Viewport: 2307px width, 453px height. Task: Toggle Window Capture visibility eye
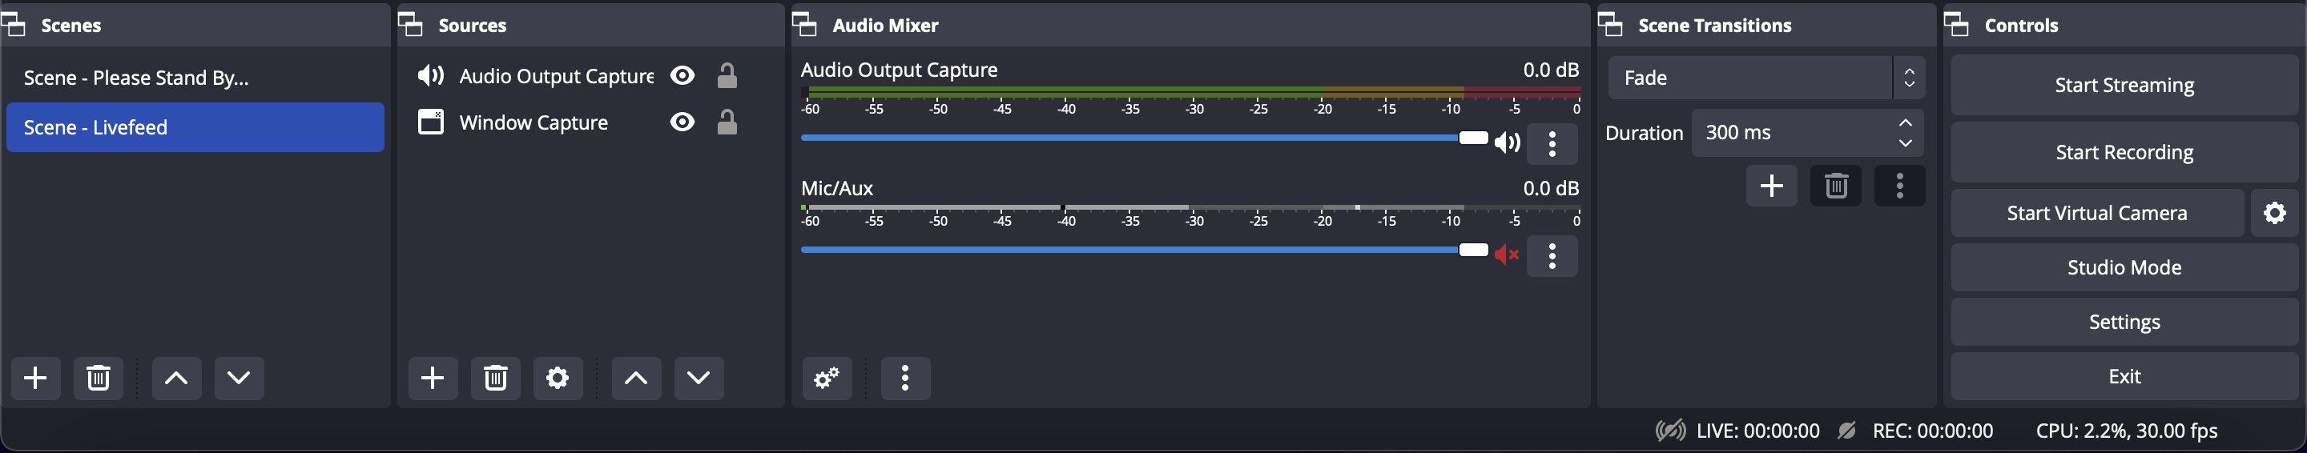(682, 122)
